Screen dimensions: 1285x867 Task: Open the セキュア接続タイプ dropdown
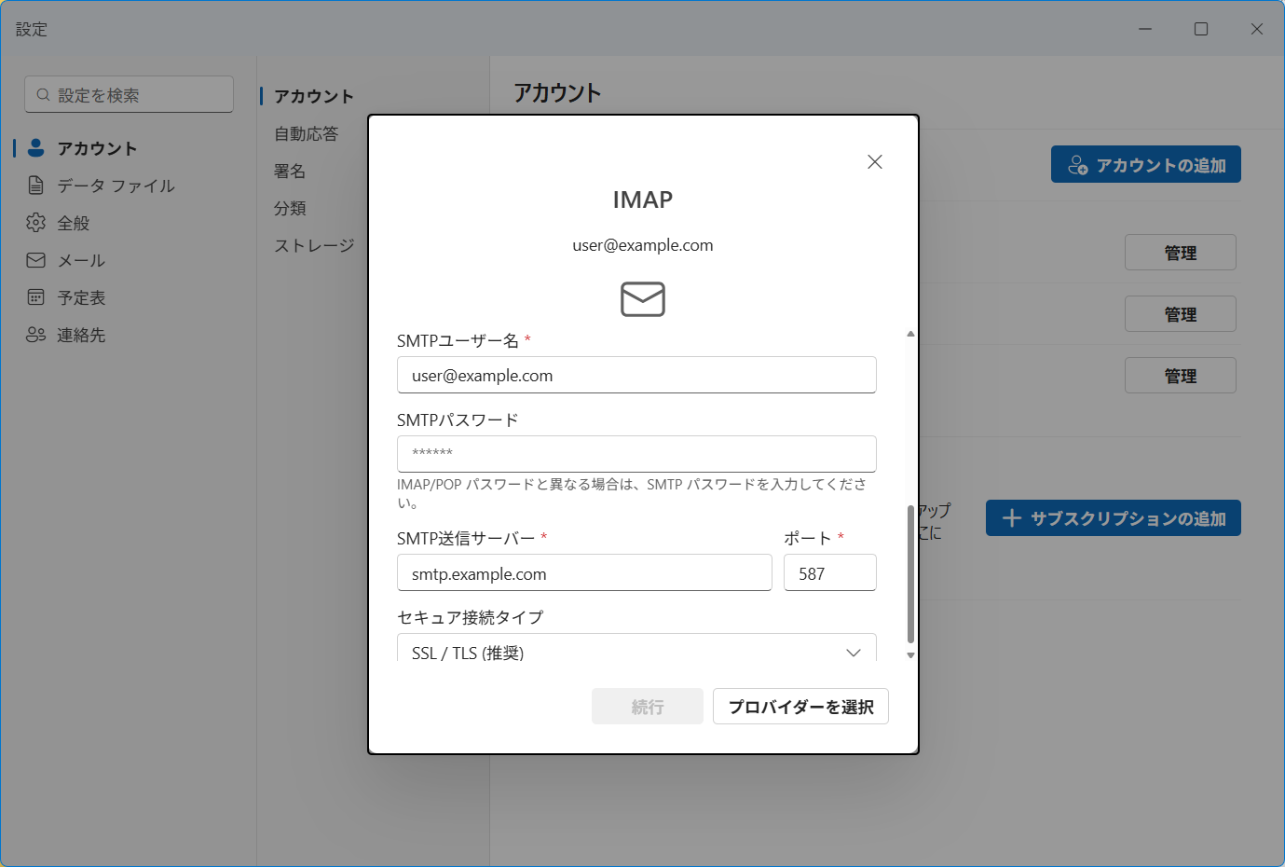[636, 649]
